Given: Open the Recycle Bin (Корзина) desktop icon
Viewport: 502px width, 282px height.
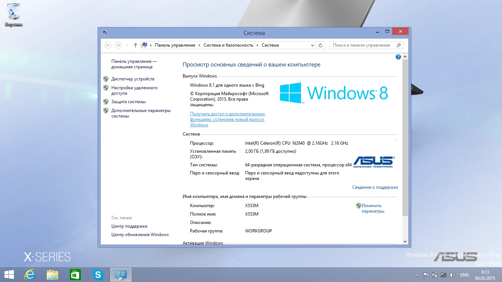Looking at the screenshot, I should point(14,15).
